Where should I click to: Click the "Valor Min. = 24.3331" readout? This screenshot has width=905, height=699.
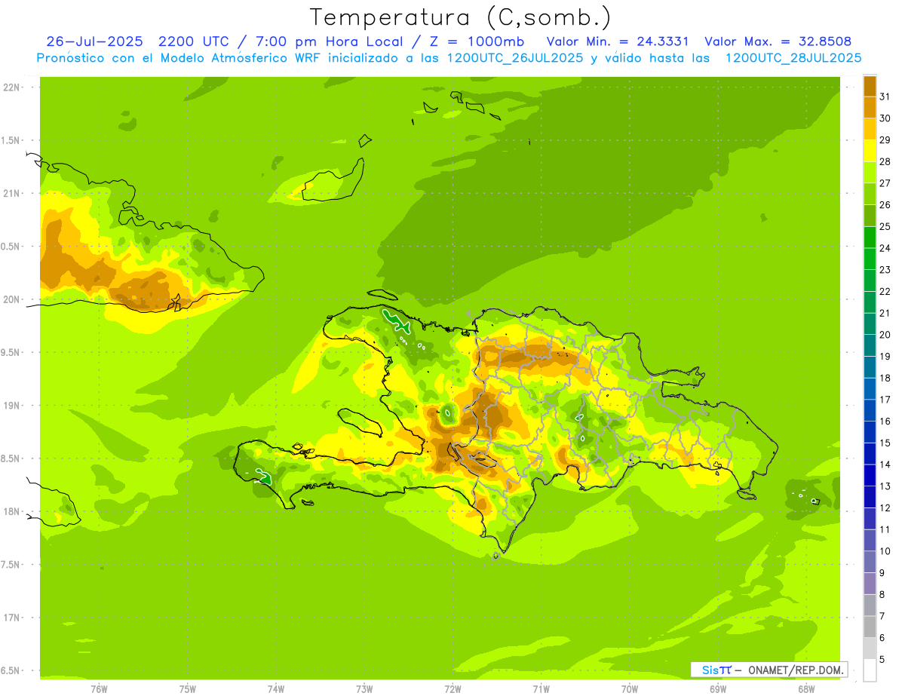[x=618, y=41]
